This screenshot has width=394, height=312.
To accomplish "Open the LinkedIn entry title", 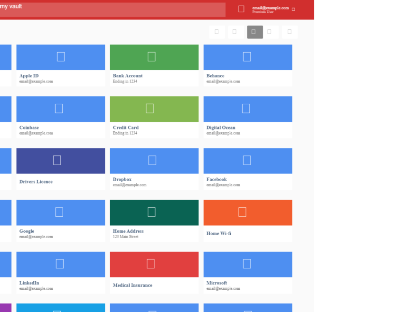I will tap(29, 283).
